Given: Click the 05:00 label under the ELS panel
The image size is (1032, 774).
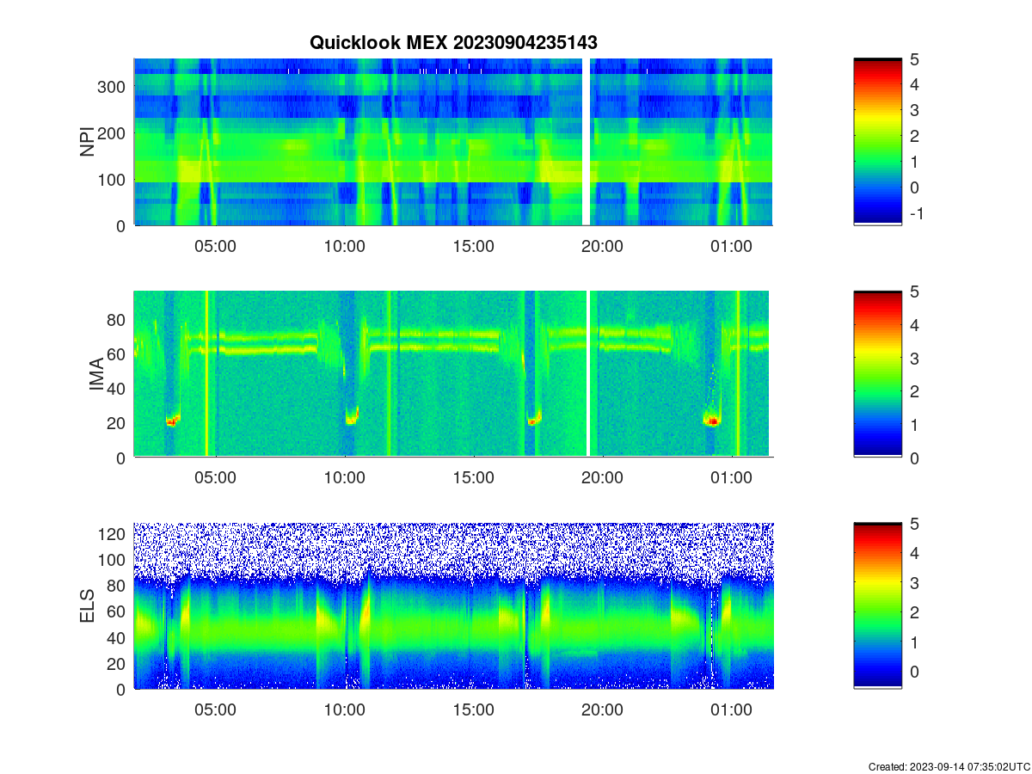Looking at the screenshot, I should pyautogui.click(x=215, y=710).
